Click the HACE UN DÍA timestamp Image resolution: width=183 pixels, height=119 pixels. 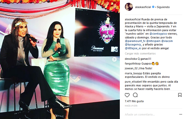[131, 106]
